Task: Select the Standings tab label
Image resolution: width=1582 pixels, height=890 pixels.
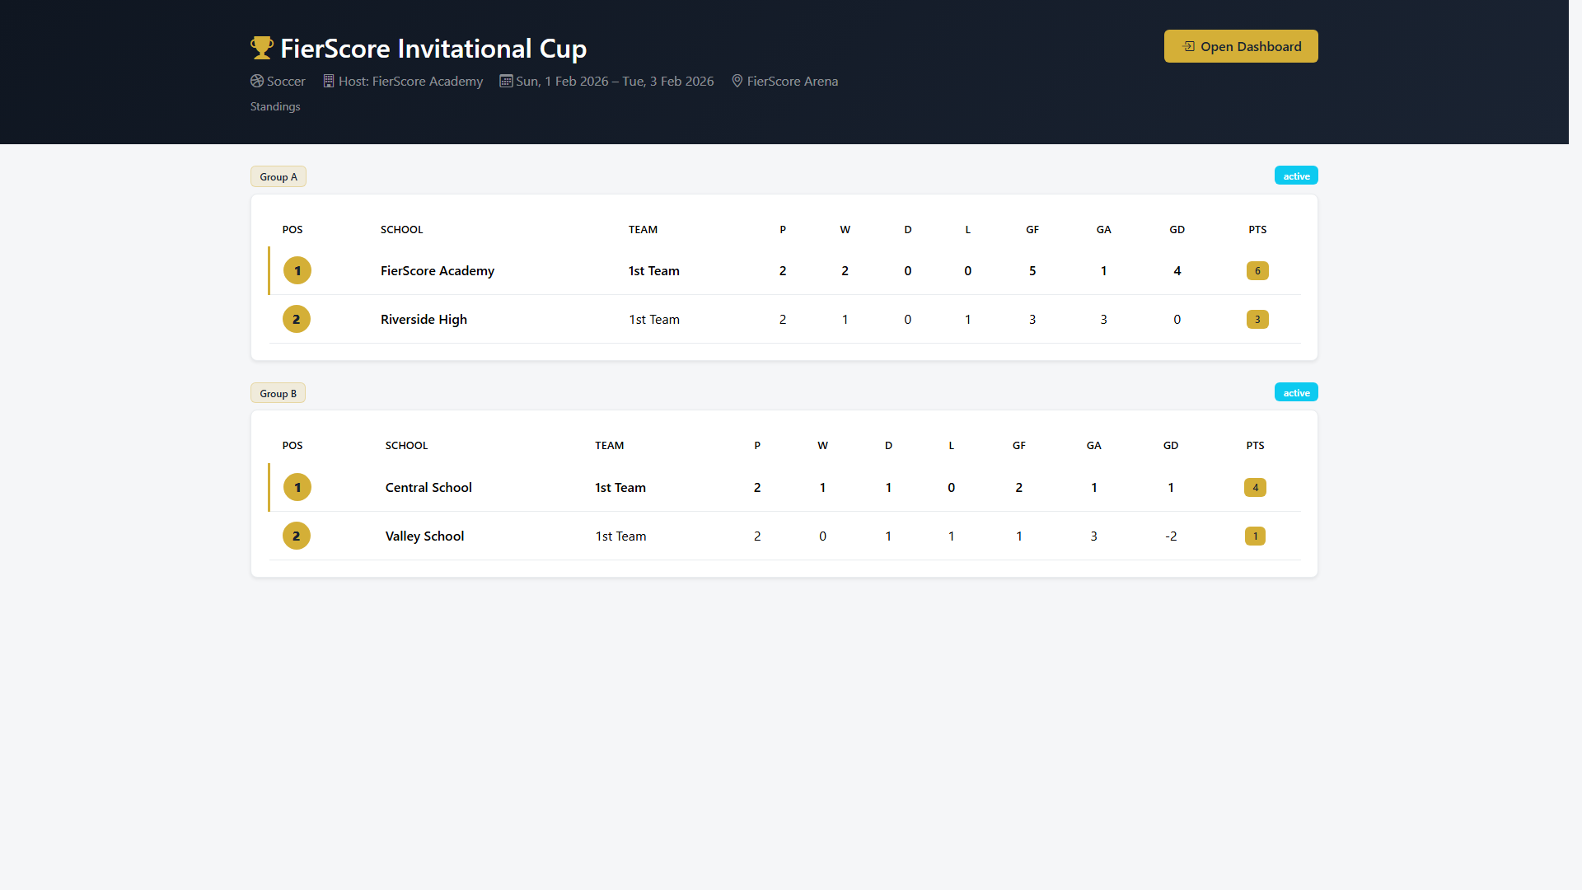Action: click(x=275, y=106)
